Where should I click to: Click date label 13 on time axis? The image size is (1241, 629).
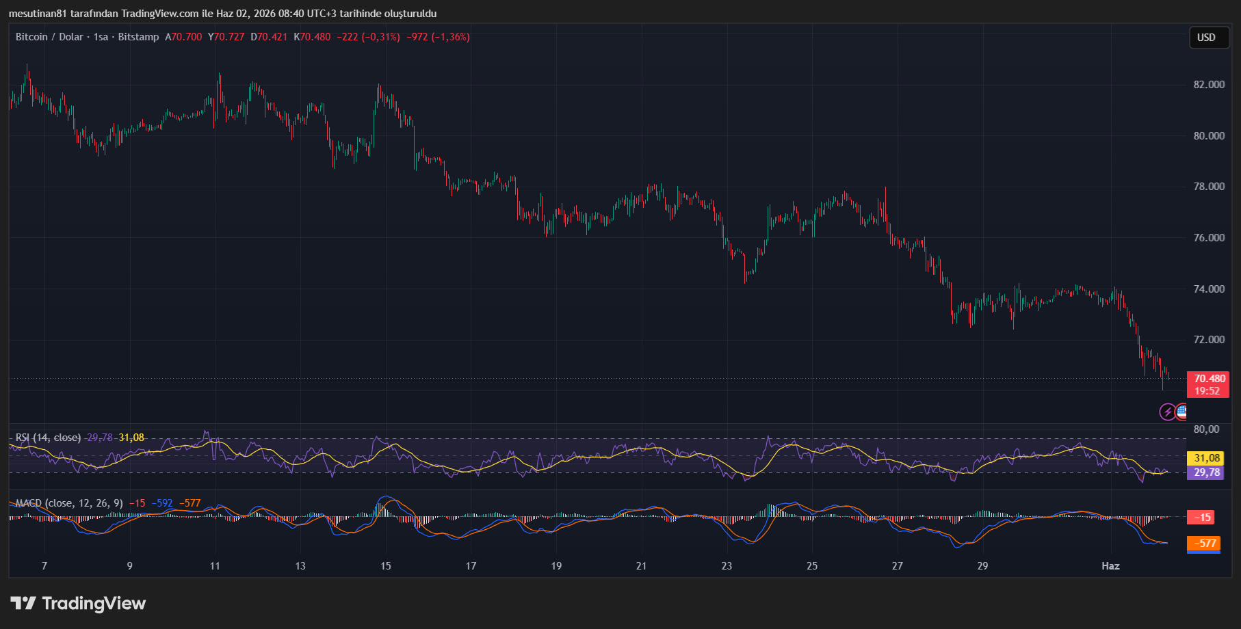click(300, 566)
